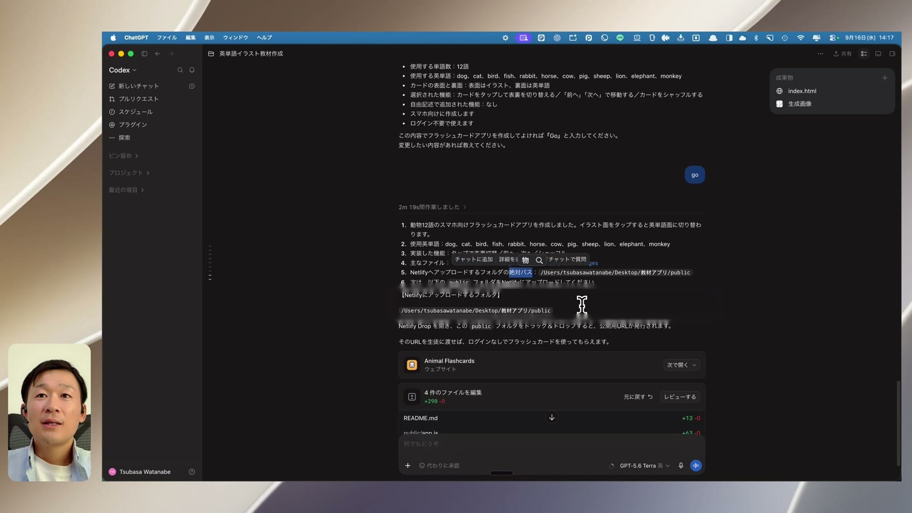The width and height of the screenshot is (912, 513).
Task: Open the Codex dropdown in sidebar
Action: coord(123,70)
